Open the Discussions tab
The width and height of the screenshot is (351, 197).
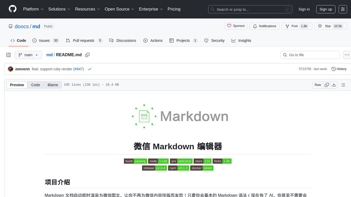[x=123, y=40]
